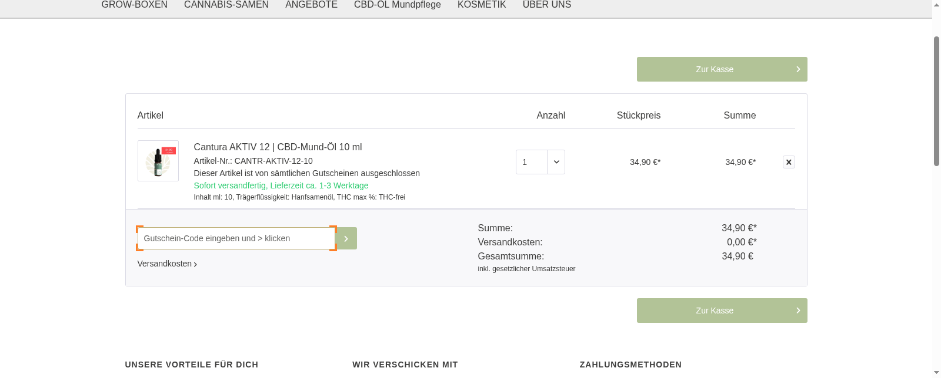The height and width of the screenshot is (378, 941).
Task: Submit the voucher code with the arrow button
Action: coord(346,238)
